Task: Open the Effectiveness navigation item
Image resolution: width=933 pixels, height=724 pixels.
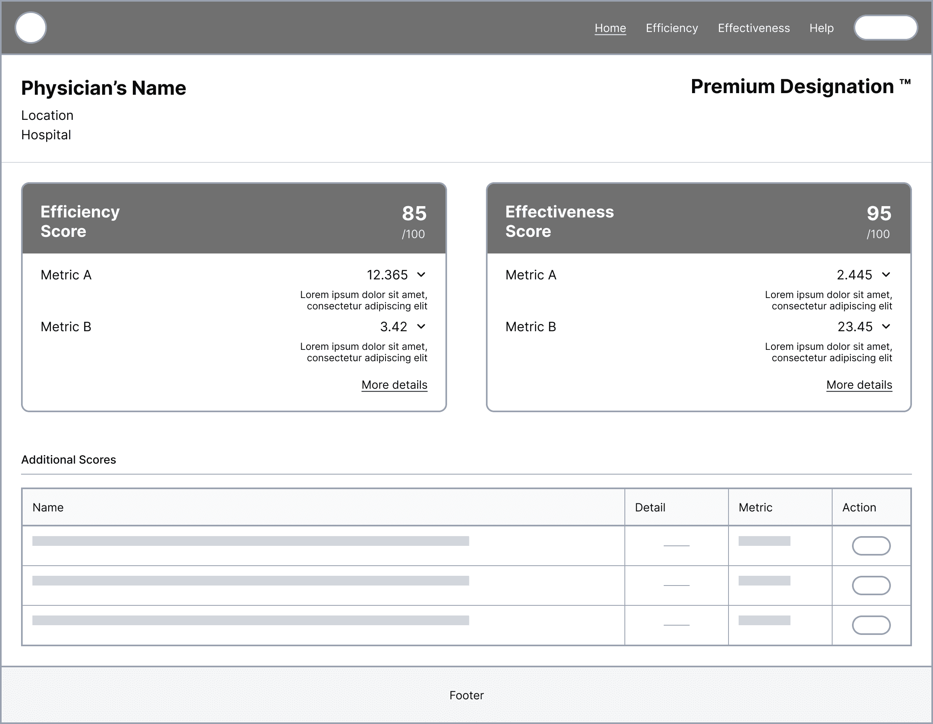Action: (x=754, y=28)
